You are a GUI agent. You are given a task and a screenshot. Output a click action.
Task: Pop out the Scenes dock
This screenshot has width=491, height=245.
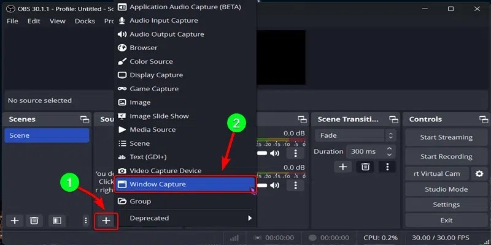coord(85,119)
